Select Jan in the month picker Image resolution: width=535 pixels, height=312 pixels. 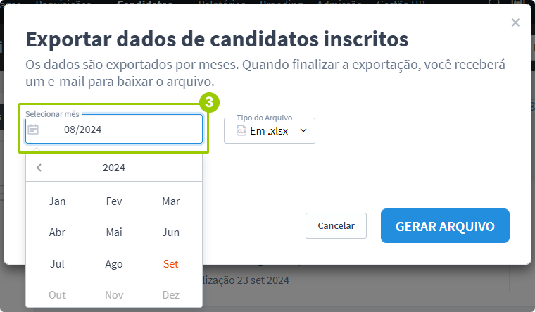[x=58, y=201]
